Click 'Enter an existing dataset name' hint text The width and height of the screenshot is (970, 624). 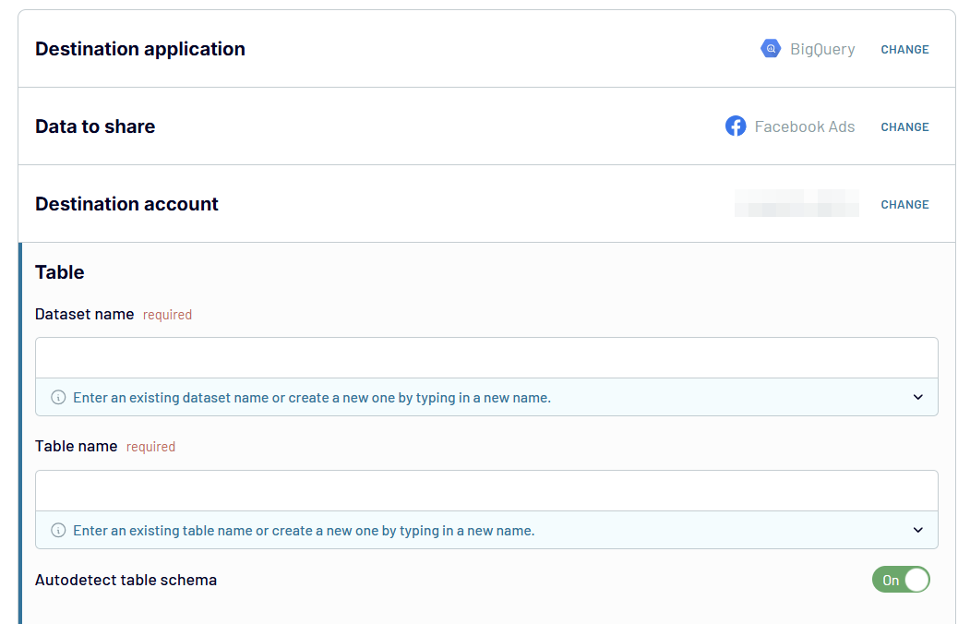(x=312, y=398)
